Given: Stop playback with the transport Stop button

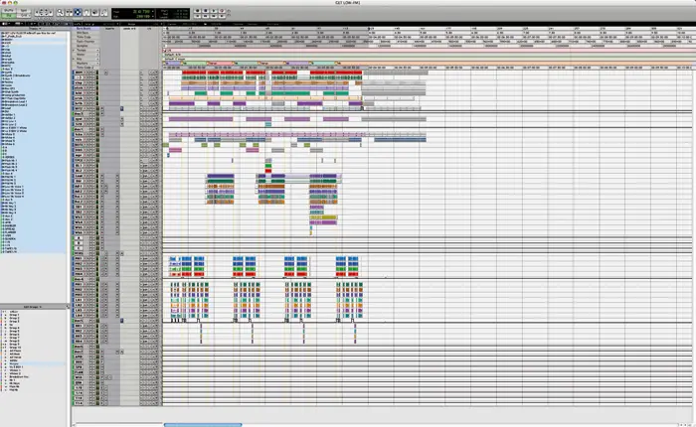Looking at the screenshot, I should pos(206,11).
